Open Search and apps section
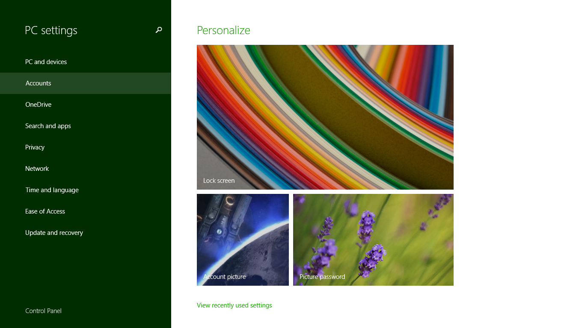The height and width of the screenshot is (328, 582). [x=86, y=126]
